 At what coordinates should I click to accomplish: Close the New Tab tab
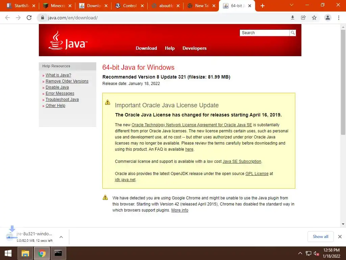tap(214, 6)
